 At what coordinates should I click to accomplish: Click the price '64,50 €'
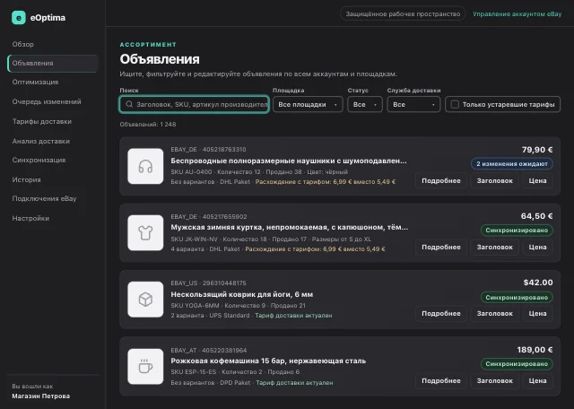[x=536, y=216]
